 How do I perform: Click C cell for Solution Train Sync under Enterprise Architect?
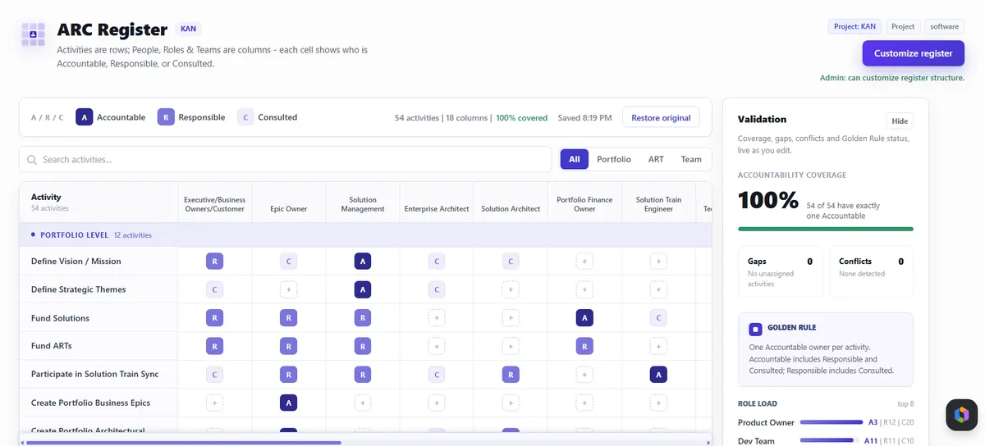pos(437,375)
